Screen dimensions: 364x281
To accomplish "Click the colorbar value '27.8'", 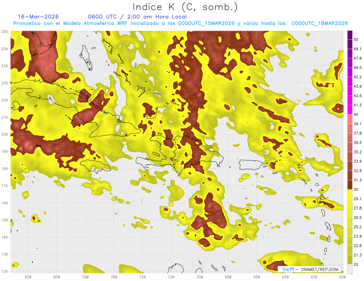I will (x=358, y=208).
